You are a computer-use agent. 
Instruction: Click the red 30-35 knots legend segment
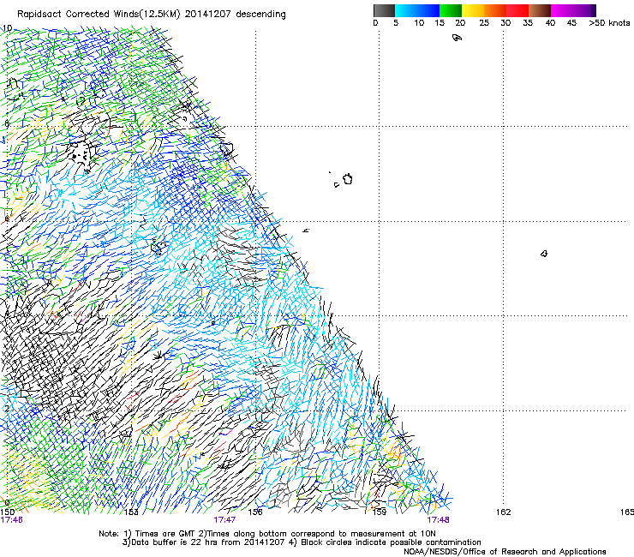pos(517,10)
